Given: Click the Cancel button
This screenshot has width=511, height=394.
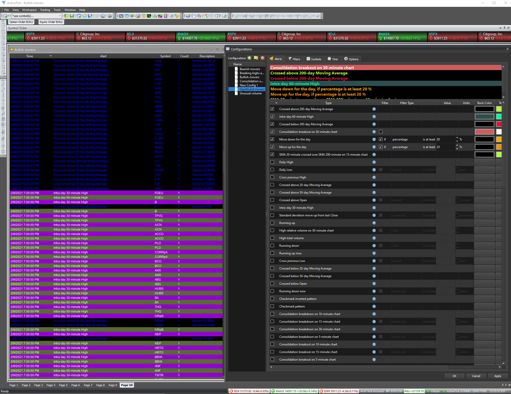Looking at the screenshot, I should click(x=476, y=376).
